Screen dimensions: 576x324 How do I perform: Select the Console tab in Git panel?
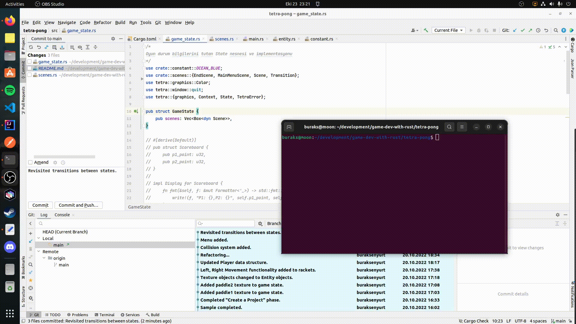coord(62,214)
